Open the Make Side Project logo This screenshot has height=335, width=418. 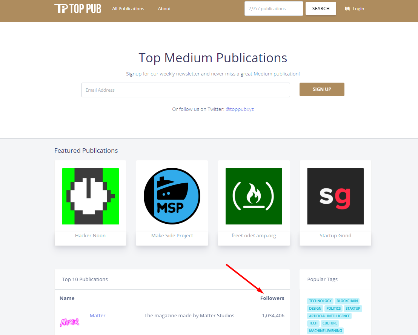[172, 196]
